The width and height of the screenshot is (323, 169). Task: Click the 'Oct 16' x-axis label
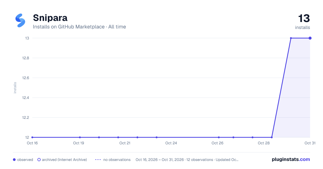coord(32,143)
